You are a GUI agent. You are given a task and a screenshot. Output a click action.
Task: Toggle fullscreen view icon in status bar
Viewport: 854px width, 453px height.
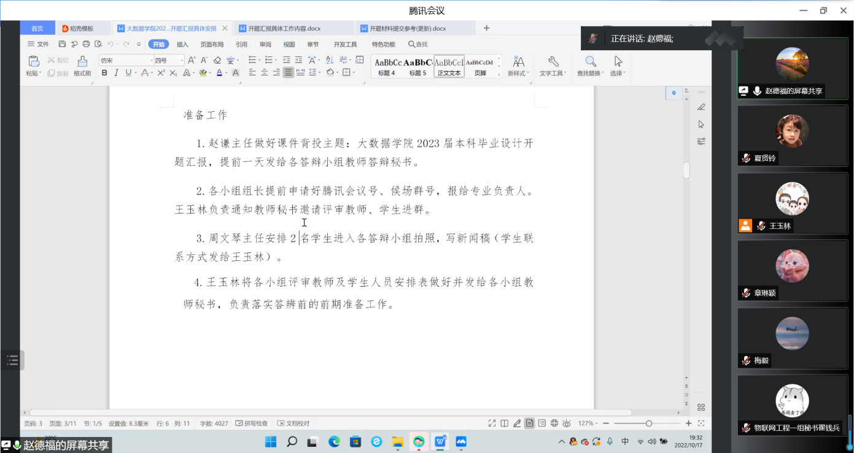492,424
